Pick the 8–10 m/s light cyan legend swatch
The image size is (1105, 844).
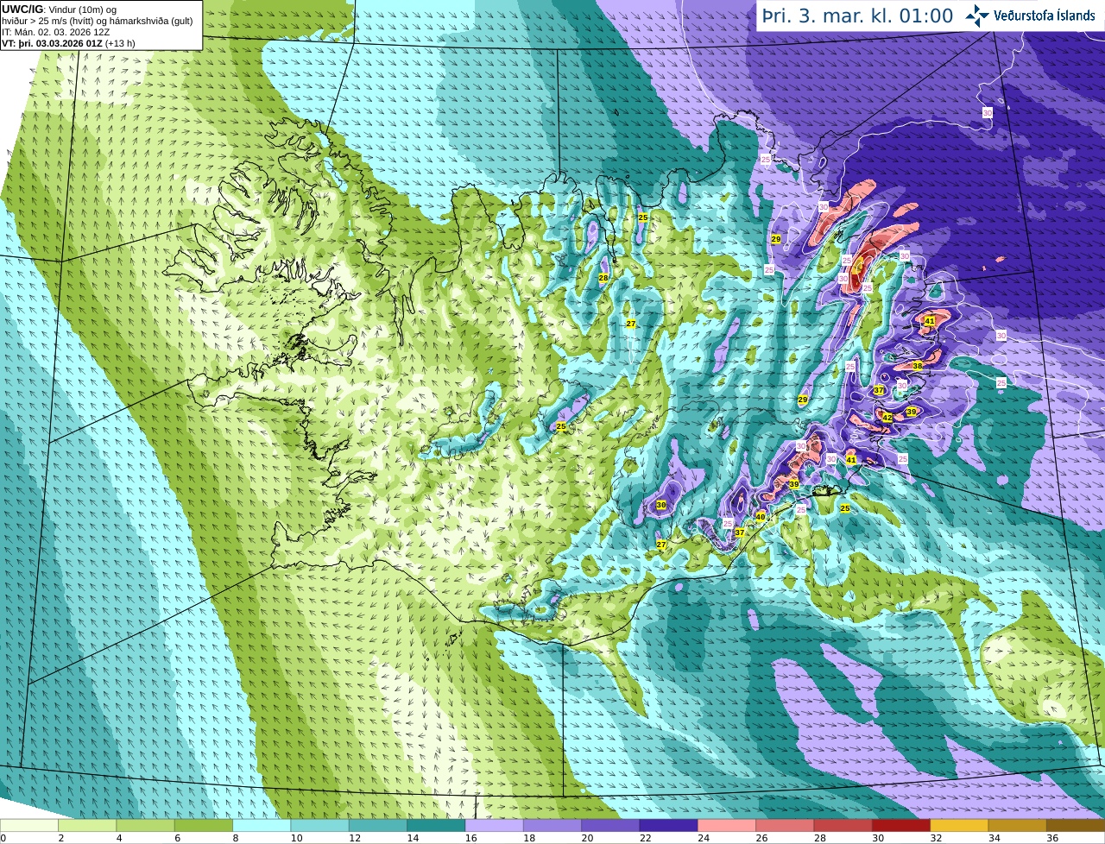click(x=262, y=825)
